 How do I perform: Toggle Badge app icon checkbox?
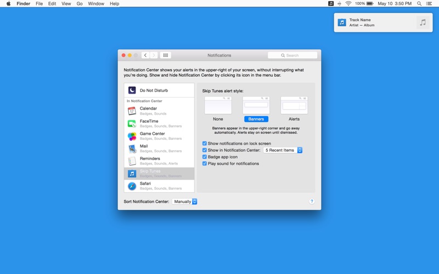(204, 157)
